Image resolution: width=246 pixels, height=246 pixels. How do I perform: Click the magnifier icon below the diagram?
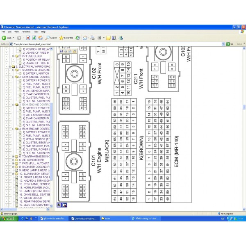coord(59,205)
